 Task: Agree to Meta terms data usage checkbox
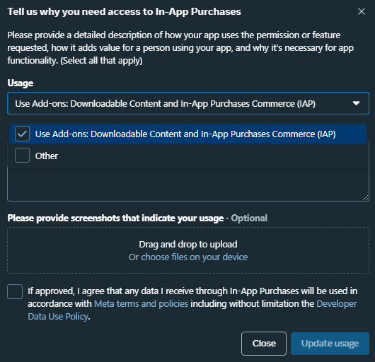pos(15,291)
